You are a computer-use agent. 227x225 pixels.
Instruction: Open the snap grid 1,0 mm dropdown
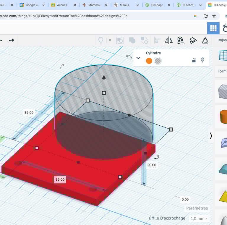click(199, 219)
